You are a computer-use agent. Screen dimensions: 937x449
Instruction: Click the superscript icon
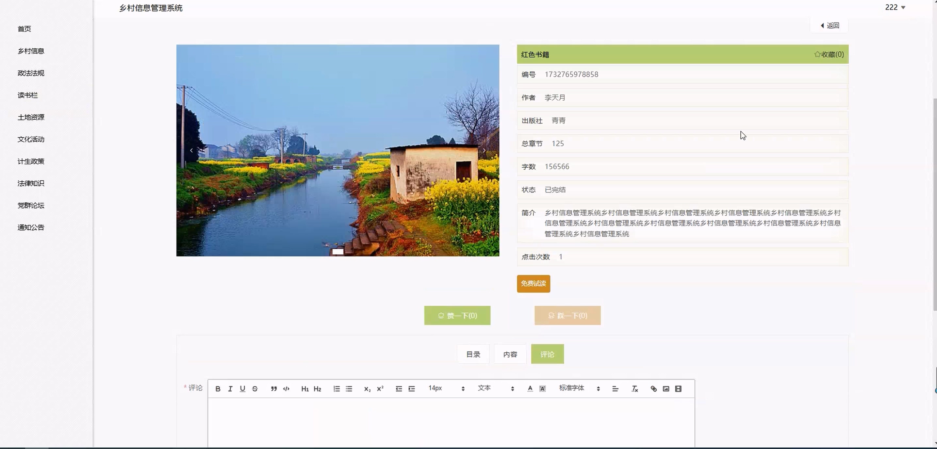pyautogui.click(x=380, y=389)
